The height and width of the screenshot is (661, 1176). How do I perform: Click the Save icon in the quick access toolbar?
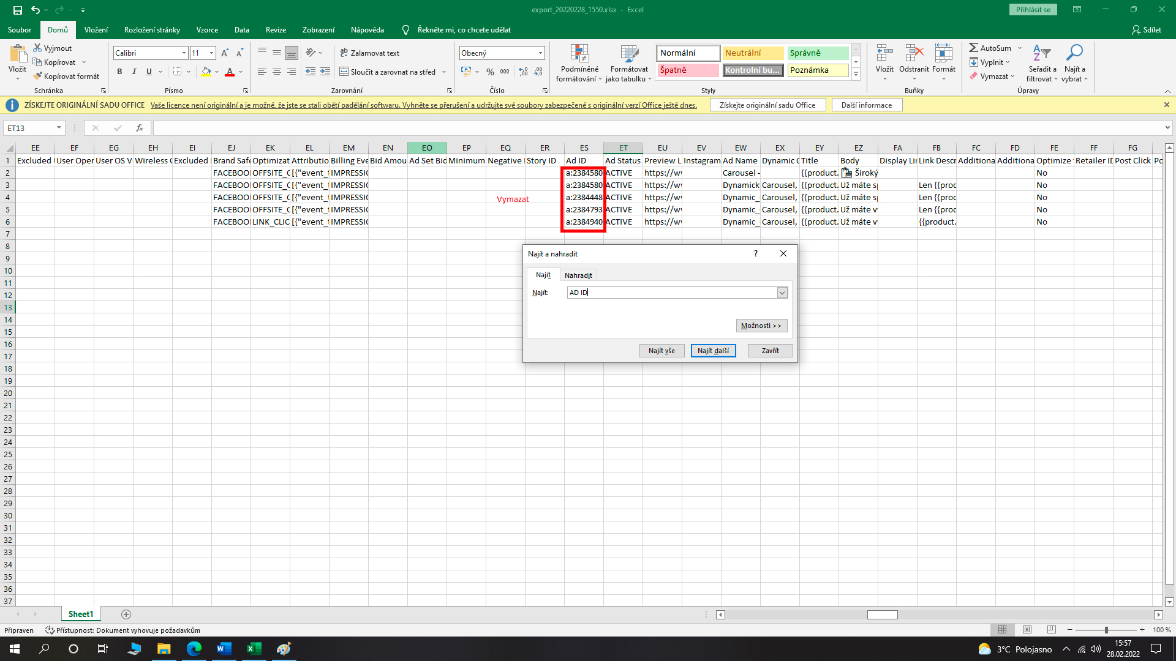pos(17,10)
